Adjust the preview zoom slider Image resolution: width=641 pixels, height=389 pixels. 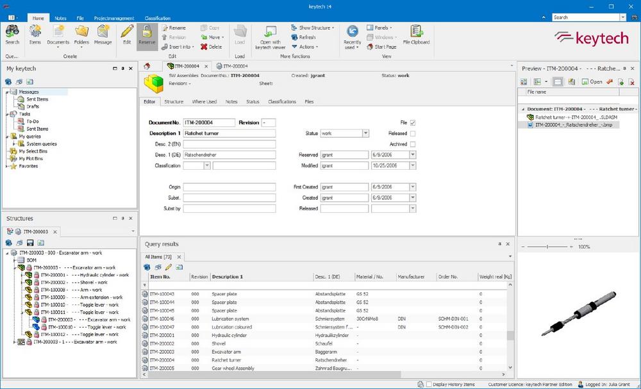pos(546,246)
